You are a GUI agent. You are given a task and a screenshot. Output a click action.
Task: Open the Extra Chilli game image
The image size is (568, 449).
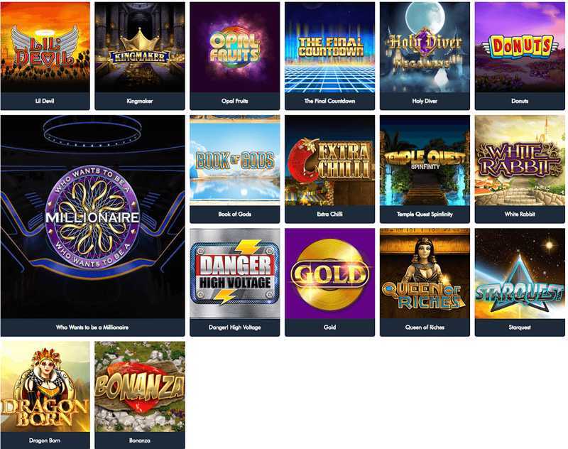pos(329,160)
